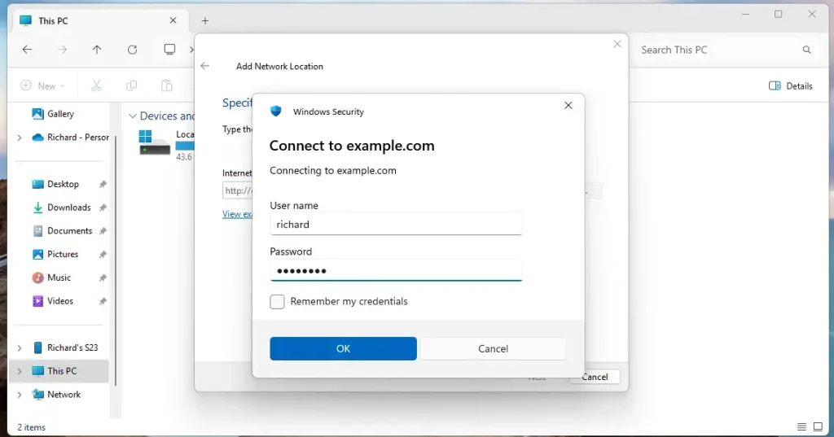834x437 pixels.
Task: Open Gallery in the sidebar
Action: tap(60, 114)
